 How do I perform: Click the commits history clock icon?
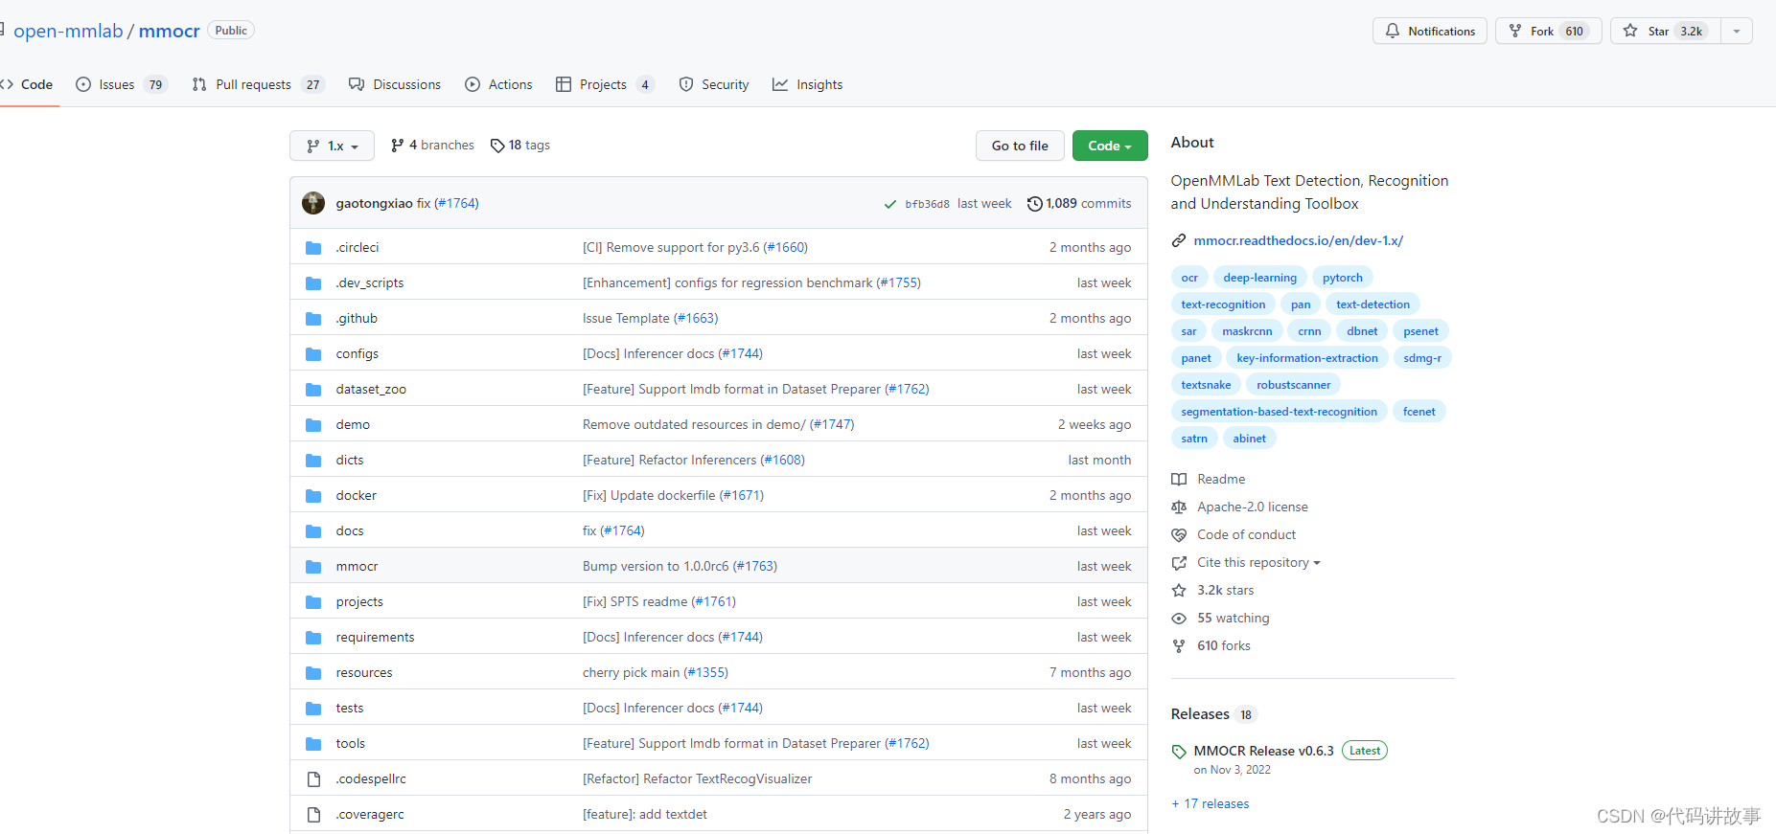tap(1034, 203)
